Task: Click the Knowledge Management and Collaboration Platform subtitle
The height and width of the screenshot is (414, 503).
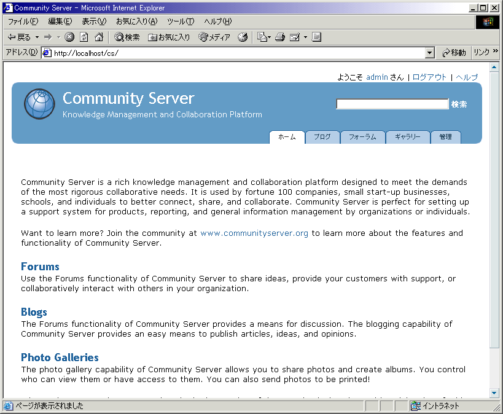Action: (162, 115)
